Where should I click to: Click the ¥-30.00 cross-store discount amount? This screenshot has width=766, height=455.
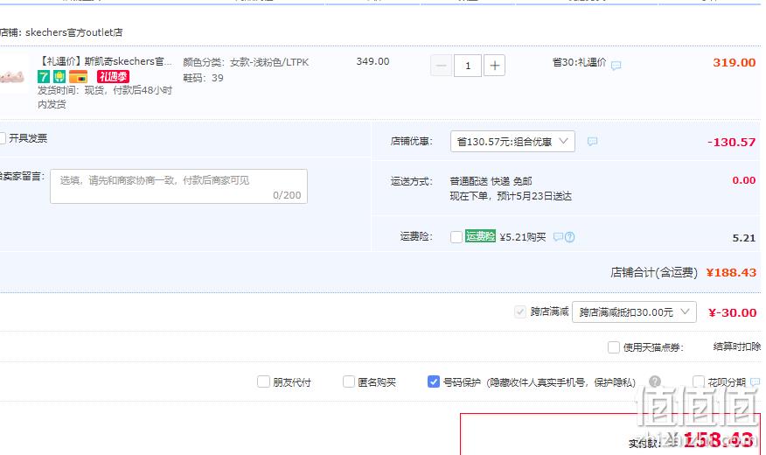pos(732,312)
